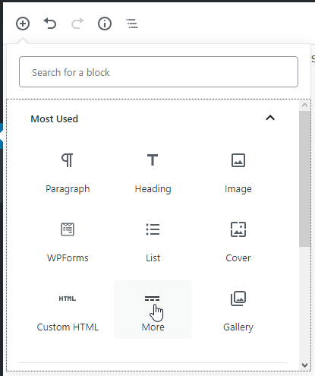
Task: Click the Add block plus icon
Action: tap(23, 24)
